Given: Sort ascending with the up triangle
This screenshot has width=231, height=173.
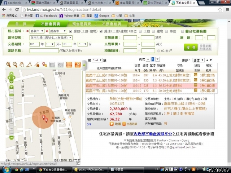Looking at the screenshot, I should coord(207,60).
